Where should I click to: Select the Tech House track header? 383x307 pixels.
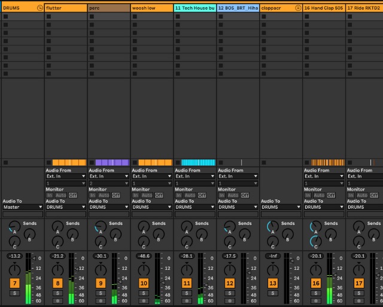194,8
